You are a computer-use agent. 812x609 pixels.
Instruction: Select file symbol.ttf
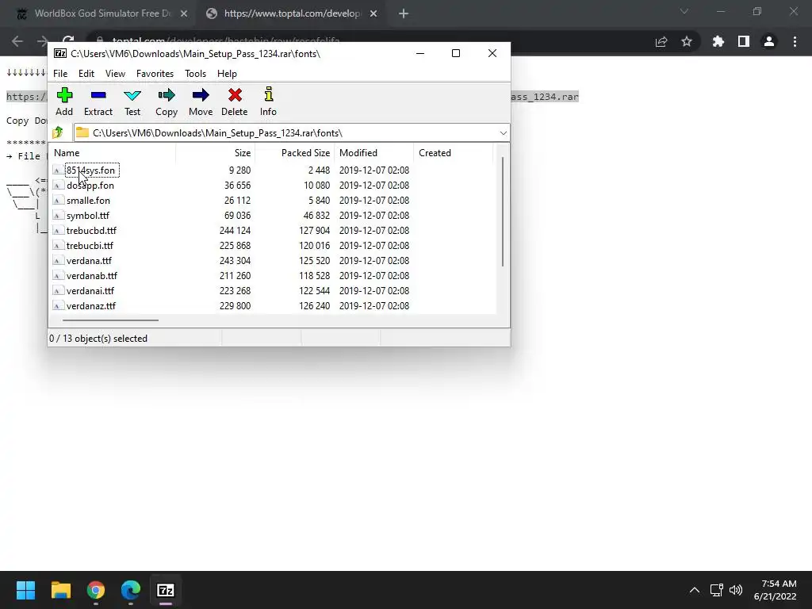click(87, 216)
